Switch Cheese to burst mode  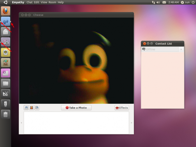pyautogui.click(x=37, y=108)
